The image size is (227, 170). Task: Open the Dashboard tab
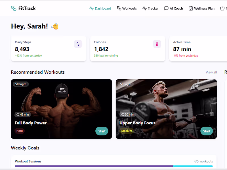[x=100, y=8]
